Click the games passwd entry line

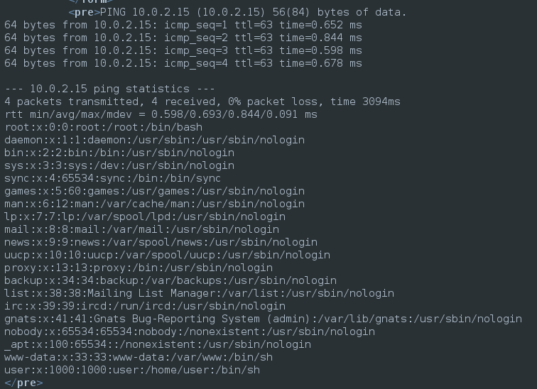[x=154, y=191]
